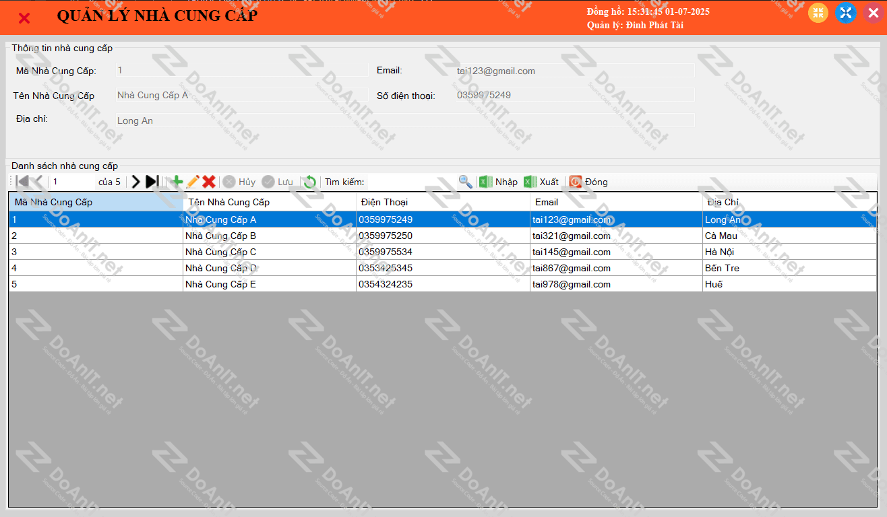887x517 pixels.
Task: Click the Tìm kiếm search text box
Action: tap(412, 182)
